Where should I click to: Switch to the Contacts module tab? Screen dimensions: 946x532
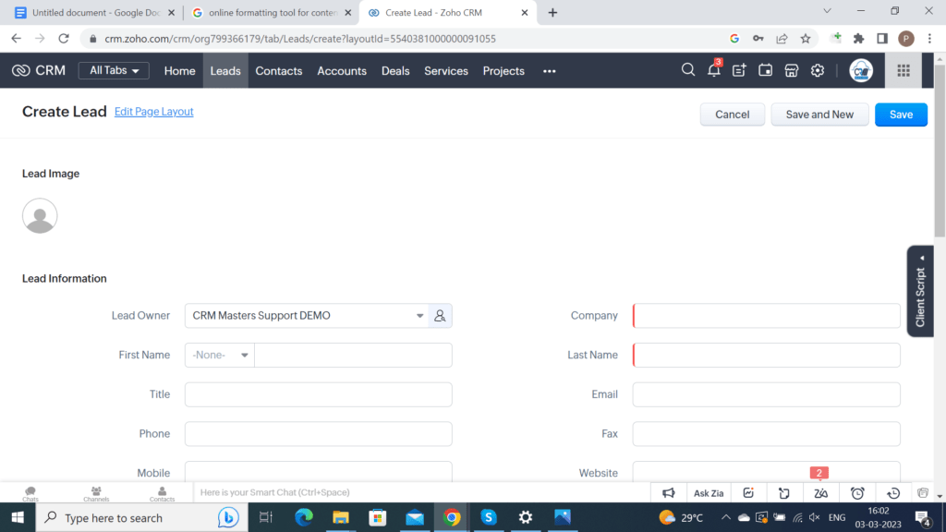(x=278, y=70)
